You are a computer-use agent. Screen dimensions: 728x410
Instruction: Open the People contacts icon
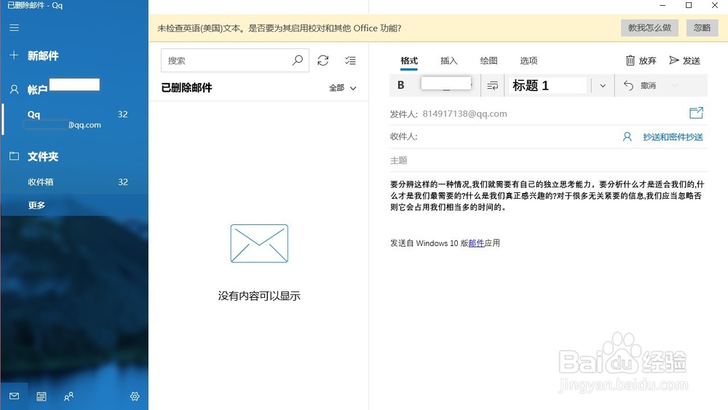(68, 396)
